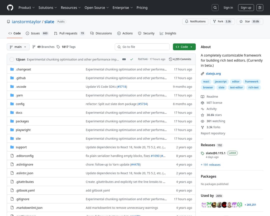Viewport: 270px width, 216px height.
Task: Open the slatejs.org website link
Action: 213,74
